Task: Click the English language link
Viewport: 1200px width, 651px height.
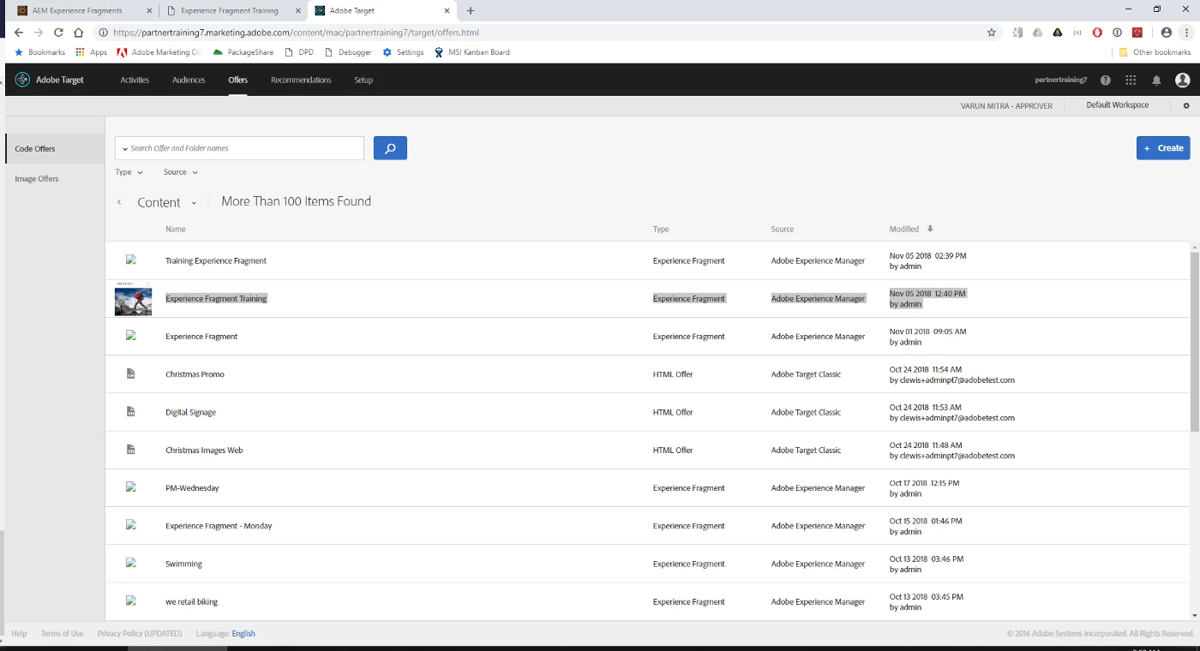Action: [243, 634]
